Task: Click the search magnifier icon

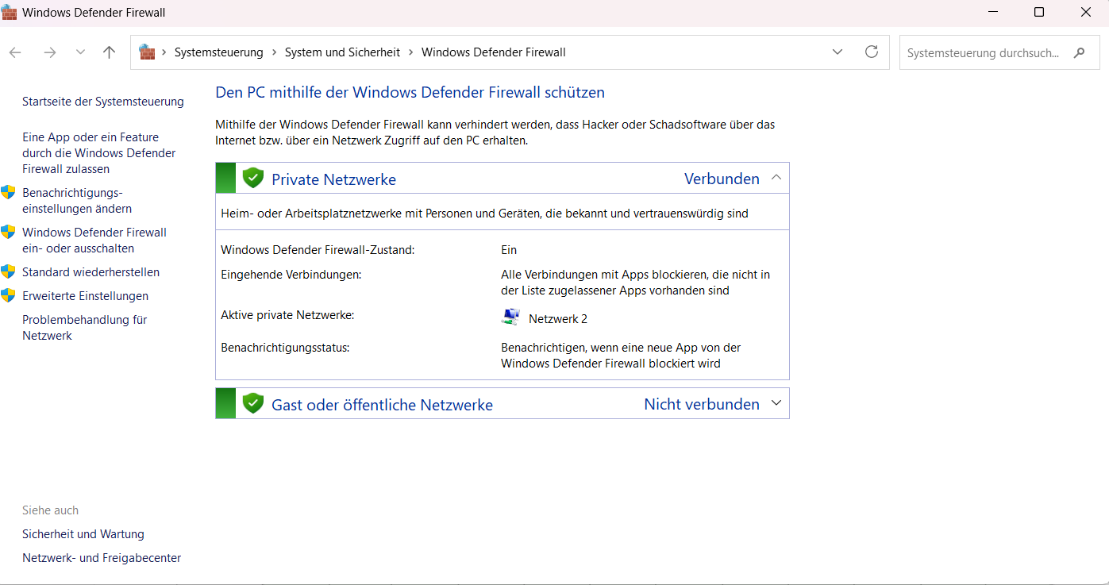Action: (x=1079, y=53)
